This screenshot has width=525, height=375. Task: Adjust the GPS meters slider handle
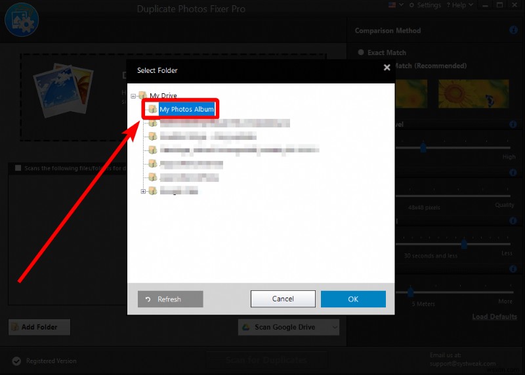click(411, 292)
